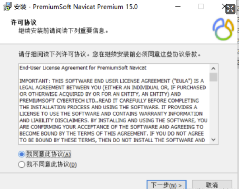Click 下一步(N) to continue
Image resolution: width=239 pixels, height=189 pixels.
[x=167, y=185]
